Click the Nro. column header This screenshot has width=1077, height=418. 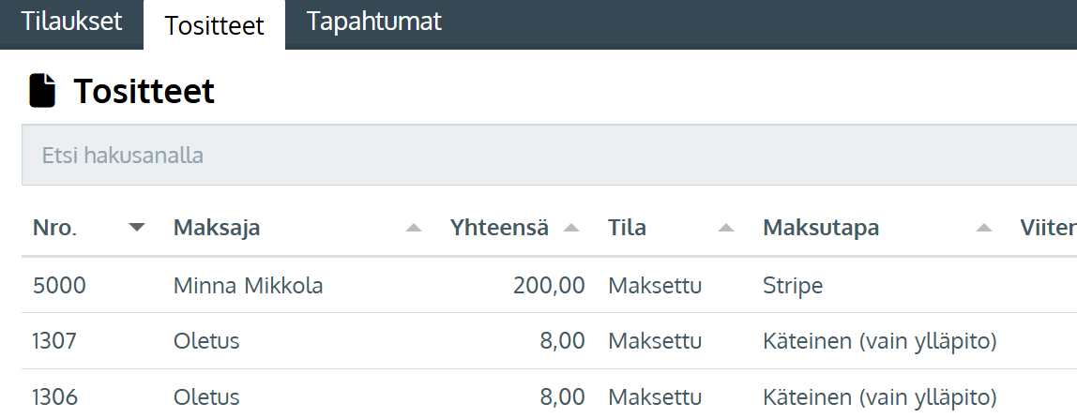pyautogui.click(x=55, y=227)
